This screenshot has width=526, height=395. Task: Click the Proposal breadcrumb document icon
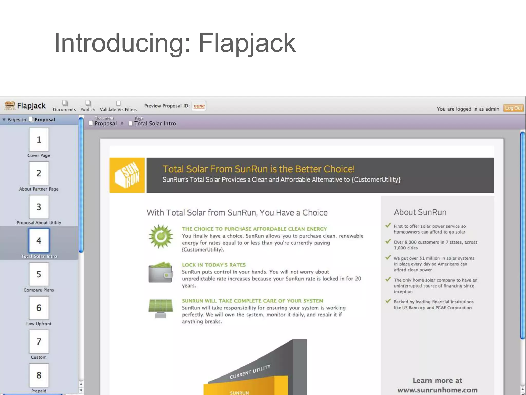click(91, 123)
